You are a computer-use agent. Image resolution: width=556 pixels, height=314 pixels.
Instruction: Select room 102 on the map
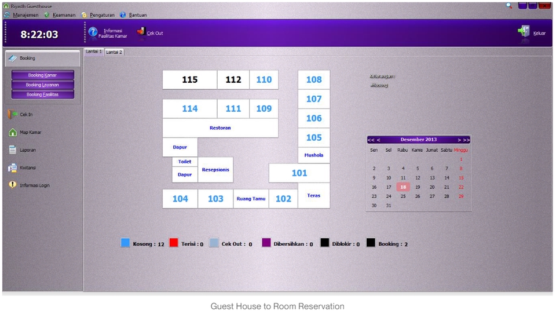283,199
